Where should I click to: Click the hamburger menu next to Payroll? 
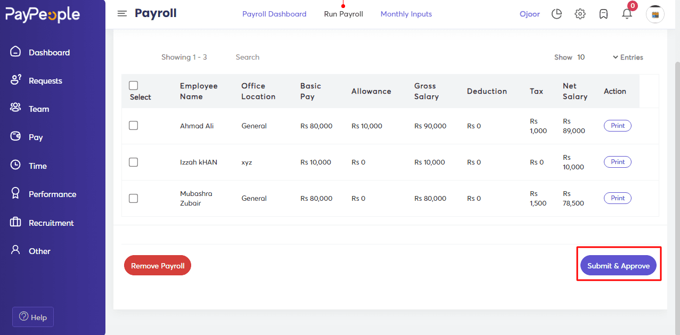click(x=122, y=13)
